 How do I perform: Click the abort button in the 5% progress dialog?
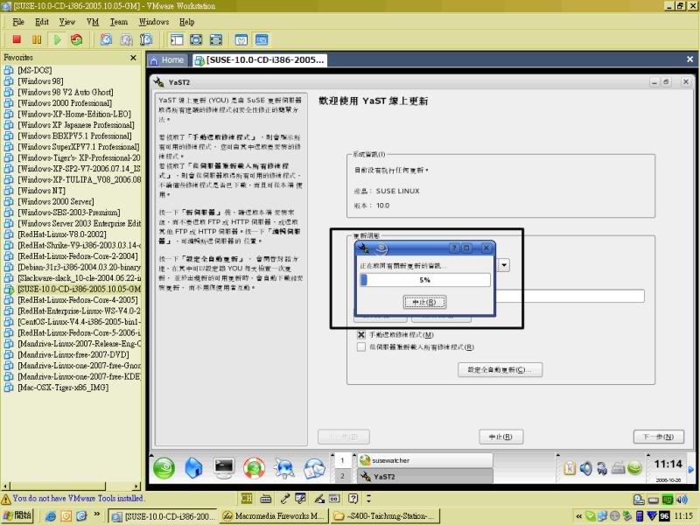tap(424, 302)
